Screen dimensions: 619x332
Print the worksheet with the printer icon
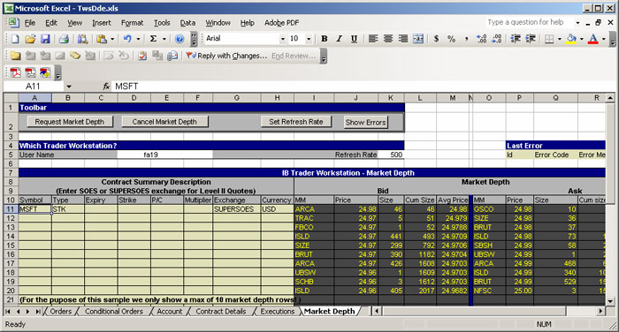[x=64, y=39]
